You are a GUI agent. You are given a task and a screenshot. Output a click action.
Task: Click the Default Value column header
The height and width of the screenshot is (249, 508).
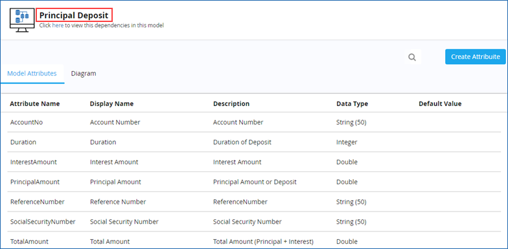pos(440,103)
